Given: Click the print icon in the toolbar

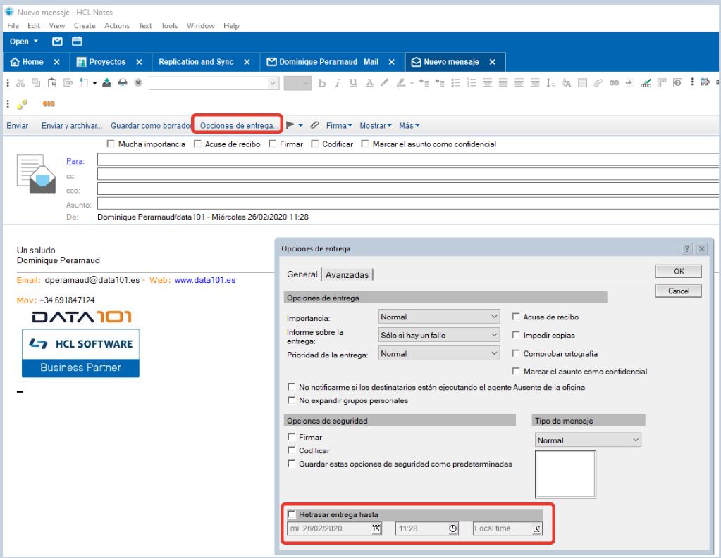Looking at the screenshot, I should tap(123, 83).
